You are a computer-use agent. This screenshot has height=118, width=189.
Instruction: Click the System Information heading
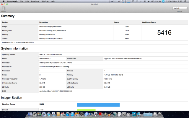(14, 48)
